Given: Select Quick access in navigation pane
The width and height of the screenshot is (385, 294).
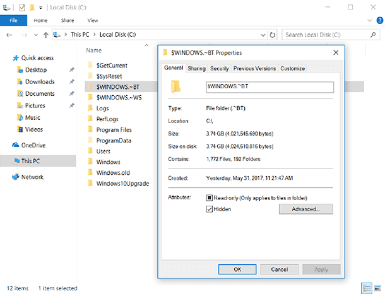Looking at the screenshot, I should click(x=37, y=58).
